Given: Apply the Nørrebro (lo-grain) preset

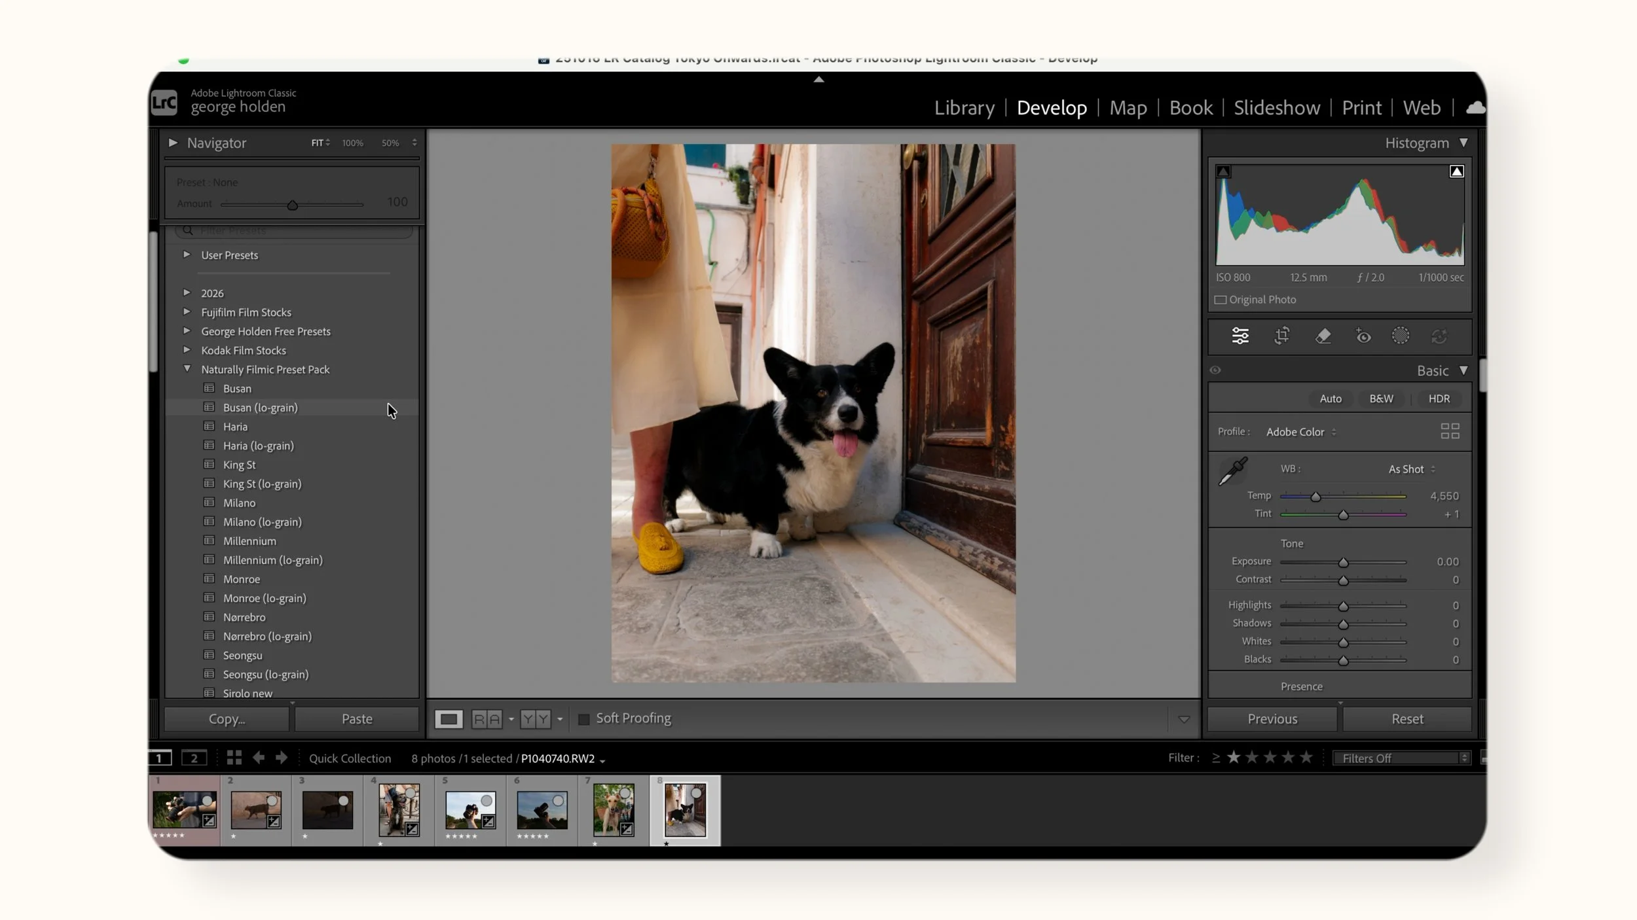Looking at the screenshot, I should (267, 636).
